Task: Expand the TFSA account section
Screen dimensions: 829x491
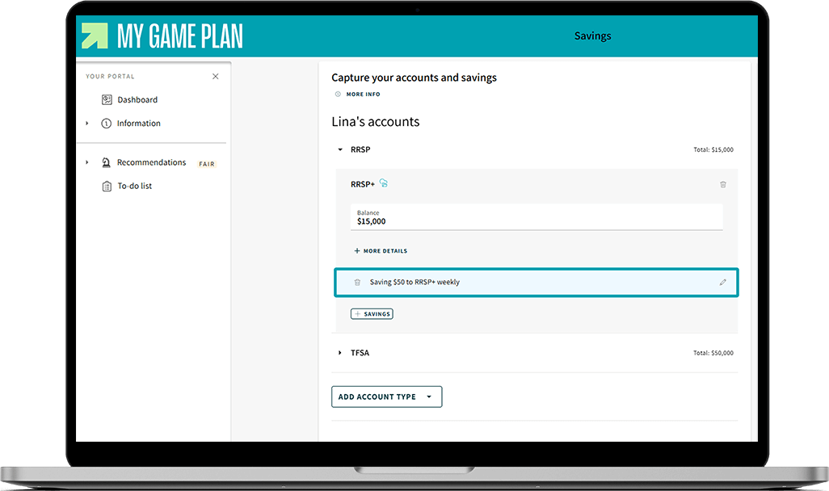Action: [x=339, y=352]
